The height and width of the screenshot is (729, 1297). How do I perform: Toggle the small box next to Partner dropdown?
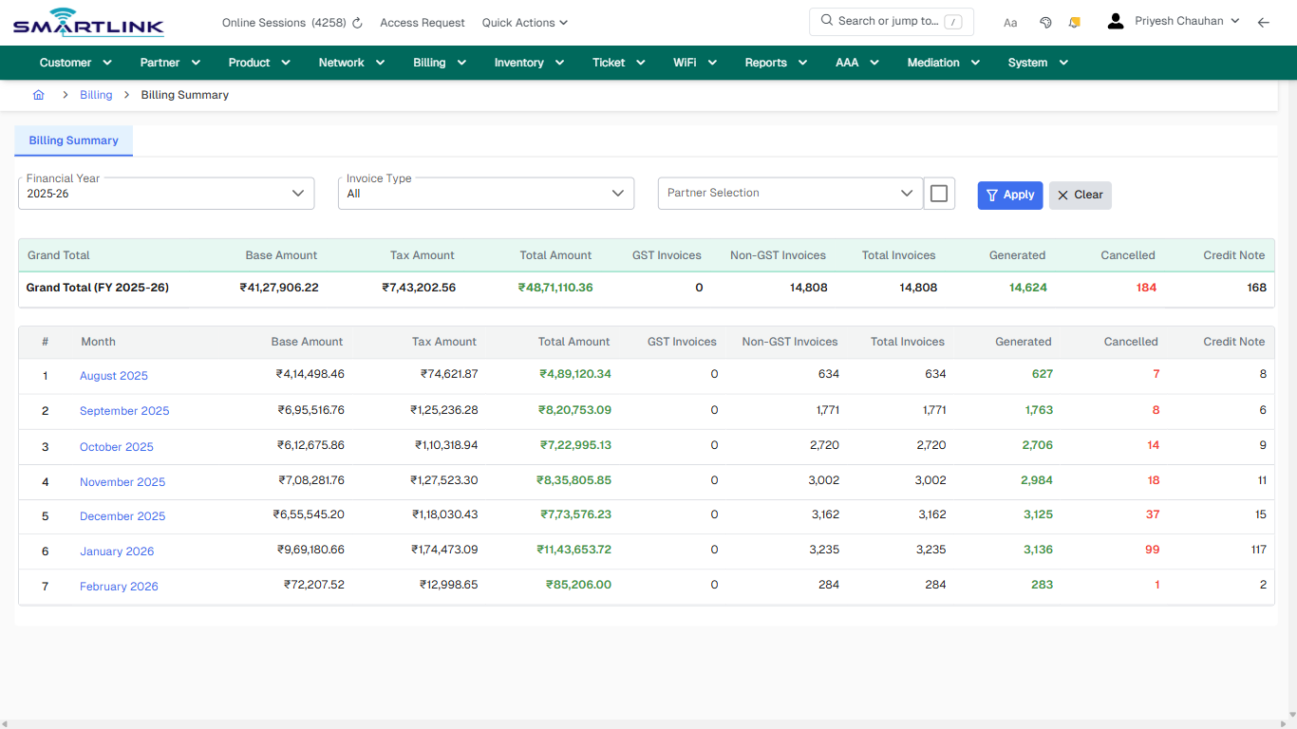coord(939,193)
